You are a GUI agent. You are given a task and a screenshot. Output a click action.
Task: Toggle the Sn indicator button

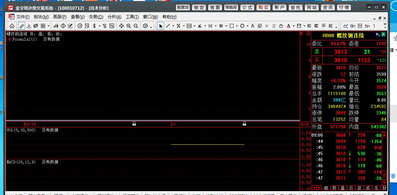click(x=367, y=26)
